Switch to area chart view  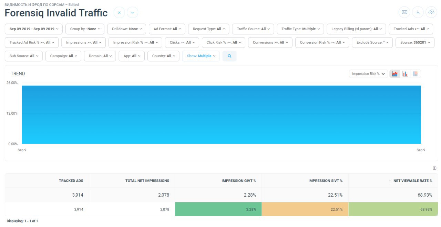coord(395,74)
